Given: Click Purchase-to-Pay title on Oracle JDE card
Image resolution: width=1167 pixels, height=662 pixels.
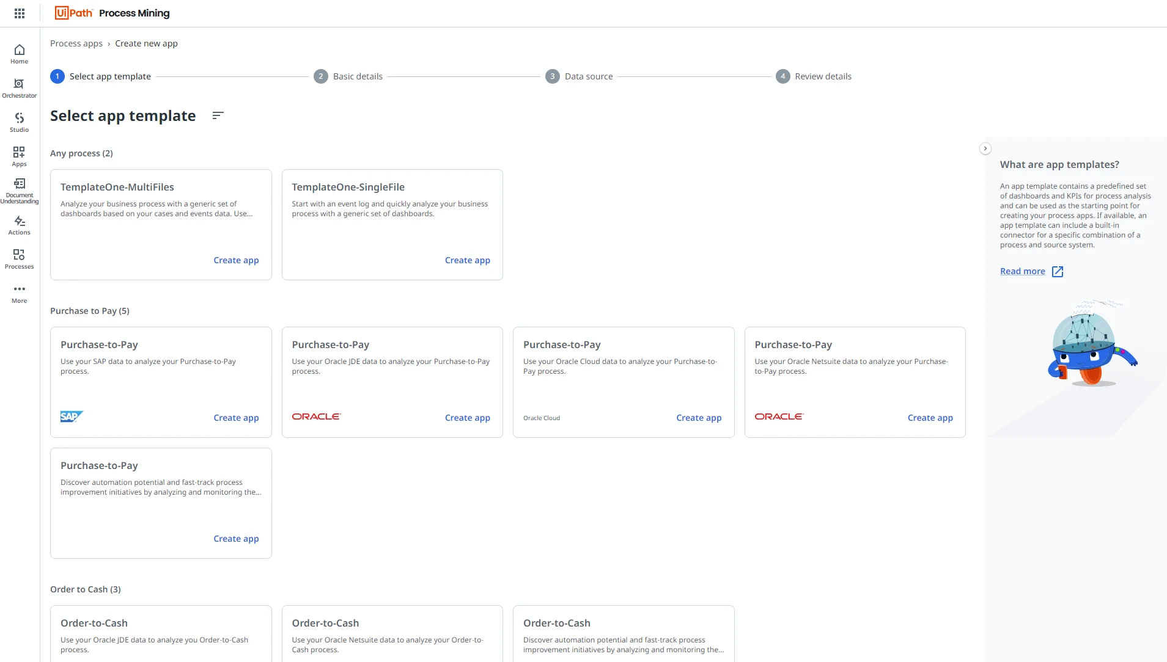Looking at the screenshot, I should coord(331,344).
